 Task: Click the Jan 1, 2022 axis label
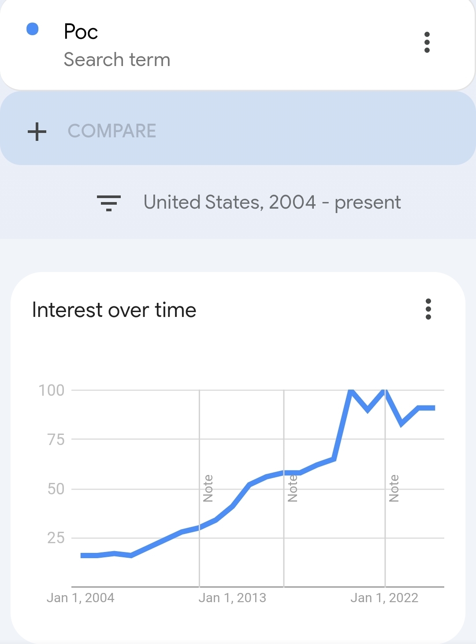point(384,598)
